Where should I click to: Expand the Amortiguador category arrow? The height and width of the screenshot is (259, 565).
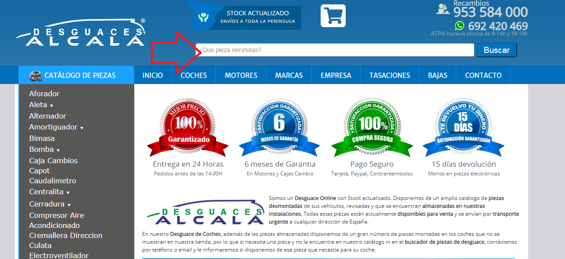[x=82, y=128]
